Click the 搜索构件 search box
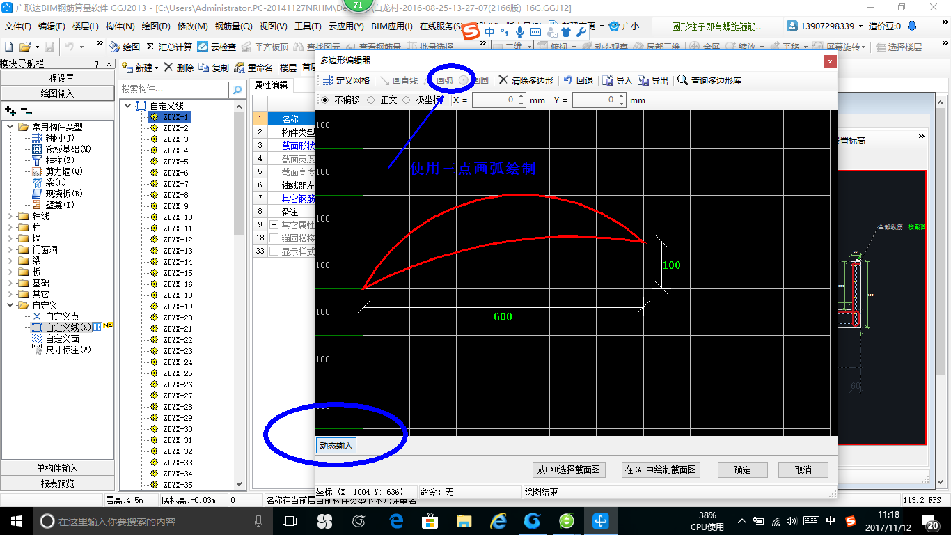Screen dimensions: 951x535 (174, 89)
